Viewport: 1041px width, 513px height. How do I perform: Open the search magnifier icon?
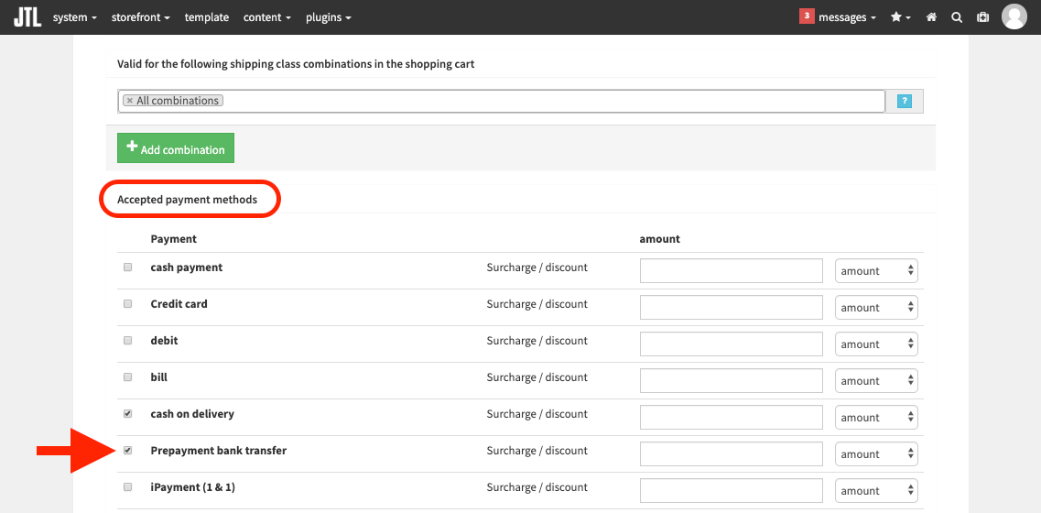click(x=957, y=17)
